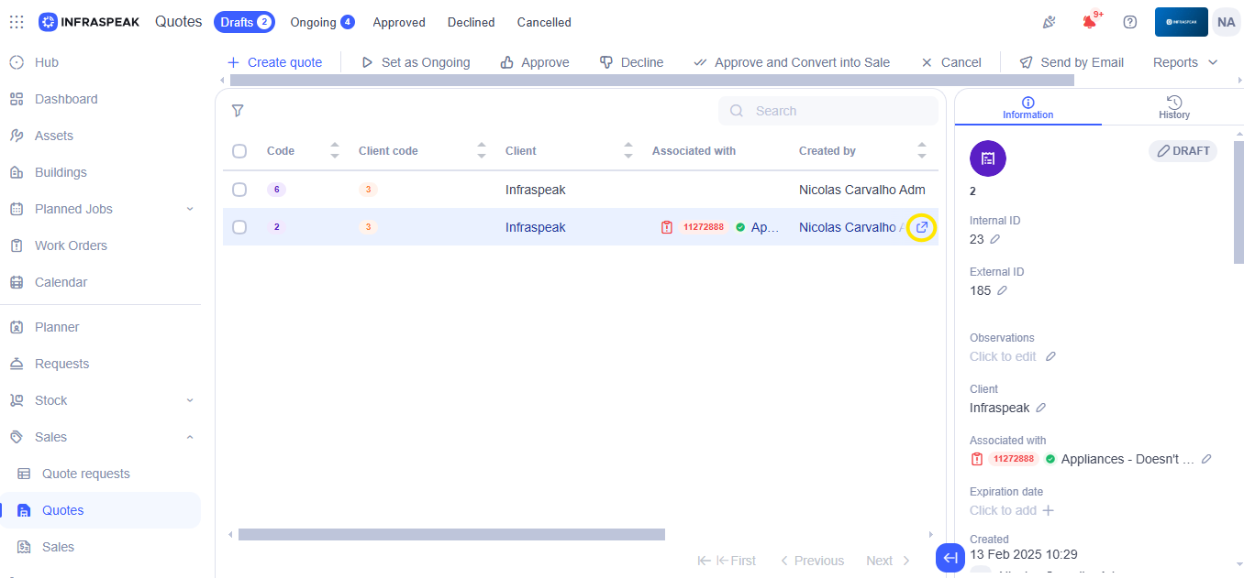Open the History tab

click(1174, 107)
